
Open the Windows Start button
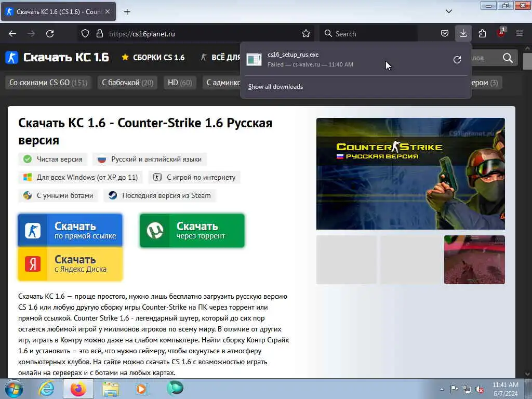pos(13,389)
